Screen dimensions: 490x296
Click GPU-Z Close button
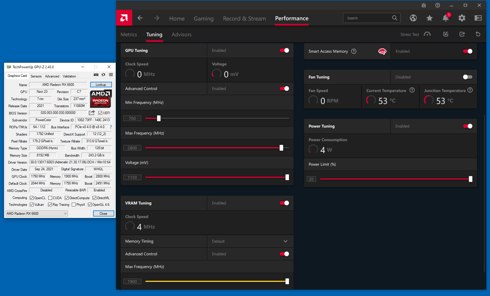click(x=104, y=214)
